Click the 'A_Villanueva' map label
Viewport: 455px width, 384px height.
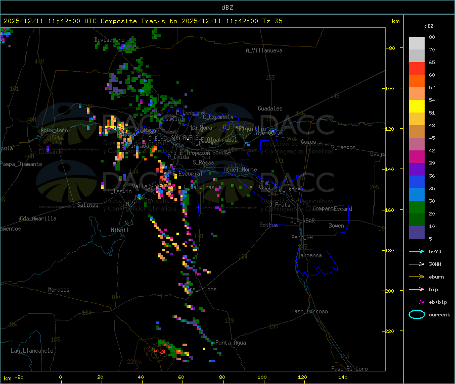(264, 50)
